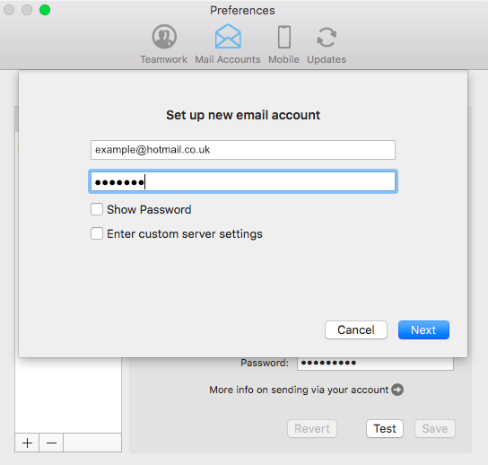Image resolution: width=488 pixels, height=465 pixels.
Task: Open the Mobile preferences icon
Action: (x=283, y=37)
